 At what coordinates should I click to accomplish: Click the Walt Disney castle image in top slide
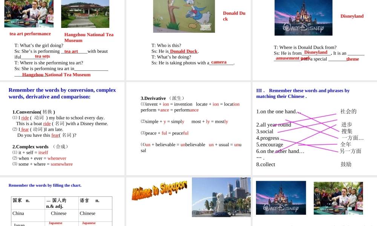coord(303,18)
